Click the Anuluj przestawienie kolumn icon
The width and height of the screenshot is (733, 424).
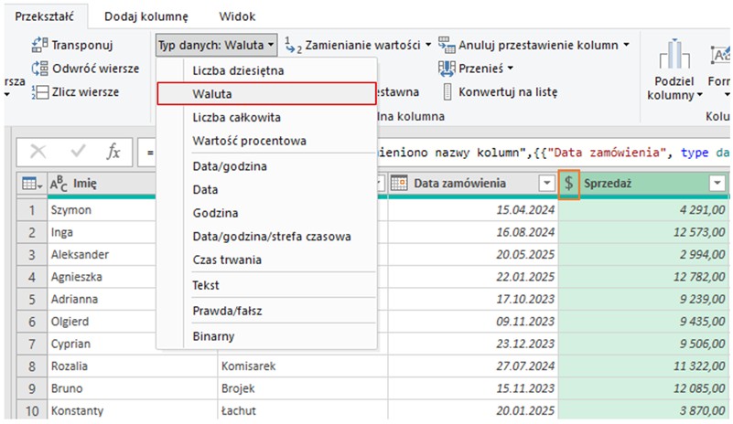point(447,45)
